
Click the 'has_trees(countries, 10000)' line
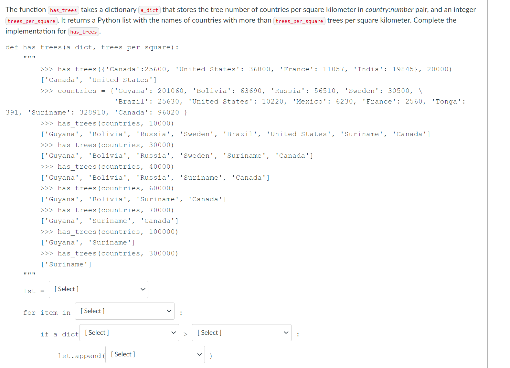tap(107, 124)
